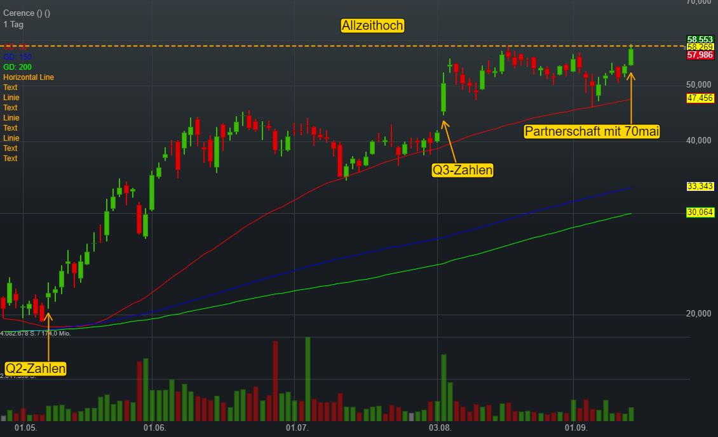718x437 pixels.
Task: Select the 01.06. date axis label
Action: tap(155, 428)
